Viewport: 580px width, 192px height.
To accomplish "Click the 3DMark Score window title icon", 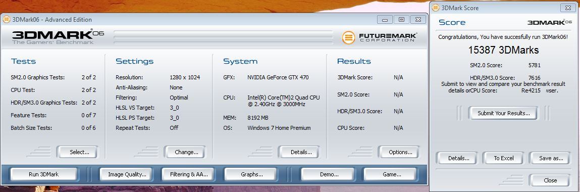I will click(x=435, y=8).
